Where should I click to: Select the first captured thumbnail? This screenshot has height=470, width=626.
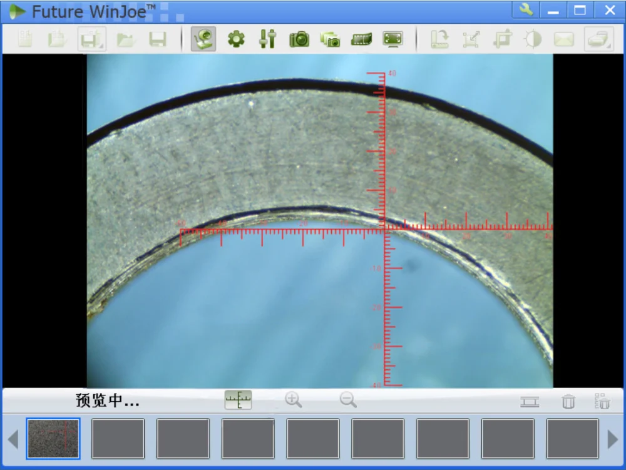coord(53,439)
